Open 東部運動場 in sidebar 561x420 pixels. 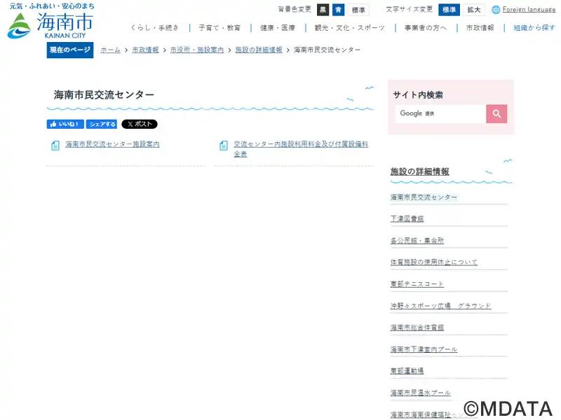(x=407, y=371)
